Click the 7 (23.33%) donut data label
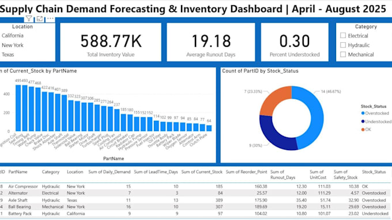The width and height of the screenshot is (392, 220). (x=253, y=92)
